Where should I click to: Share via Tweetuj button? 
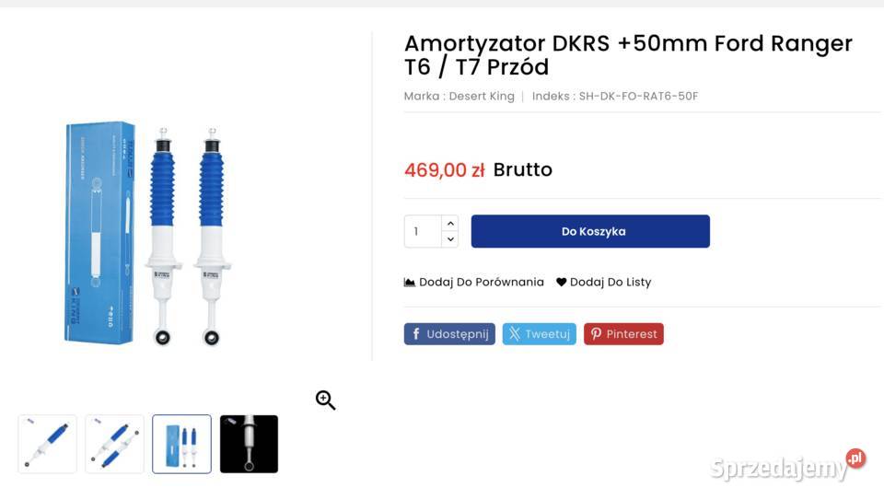[539, 334]
